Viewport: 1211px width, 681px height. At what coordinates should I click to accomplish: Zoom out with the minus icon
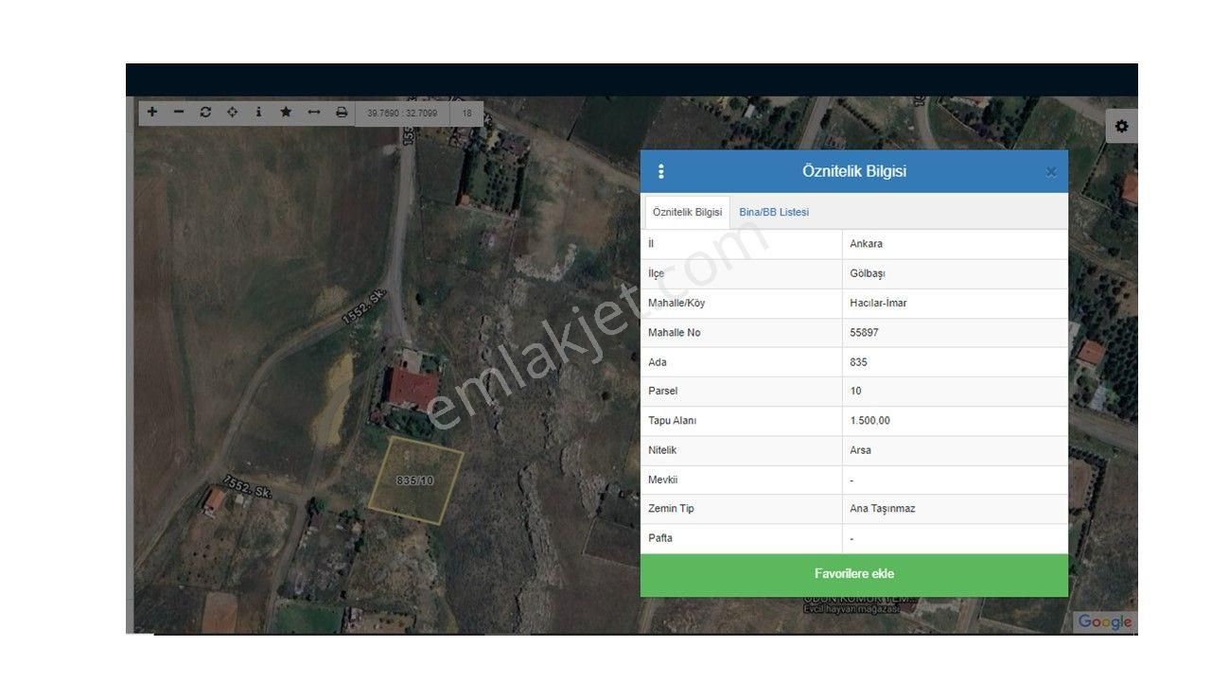coord(179,113)
